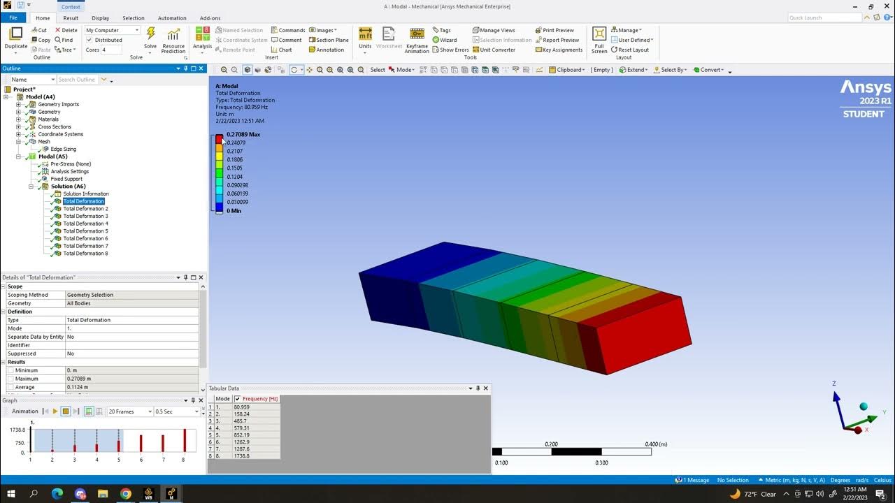Open Report Preview

[557, 40]
